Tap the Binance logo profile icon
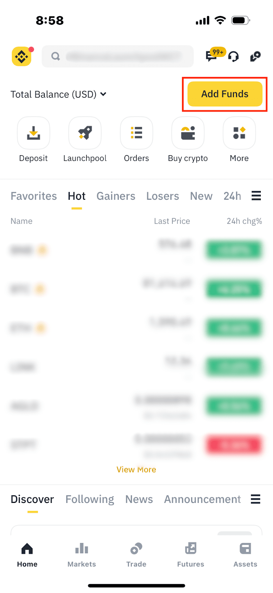 [21, 57]
